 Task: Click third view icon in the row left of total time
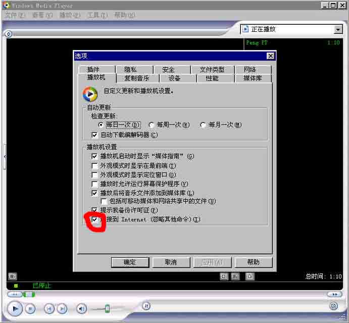[x=250, y=276]
